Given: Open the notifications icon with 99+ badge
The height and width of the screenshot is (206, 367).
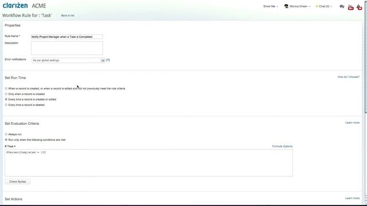Looking at the screenshot, I should [x=350, y=7].
